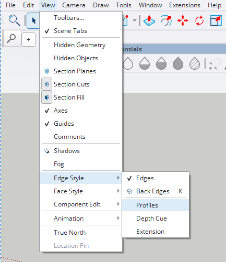Toggle Guides visibility
The width and height of the screenshot is (226, 262).
coord(81,124)
